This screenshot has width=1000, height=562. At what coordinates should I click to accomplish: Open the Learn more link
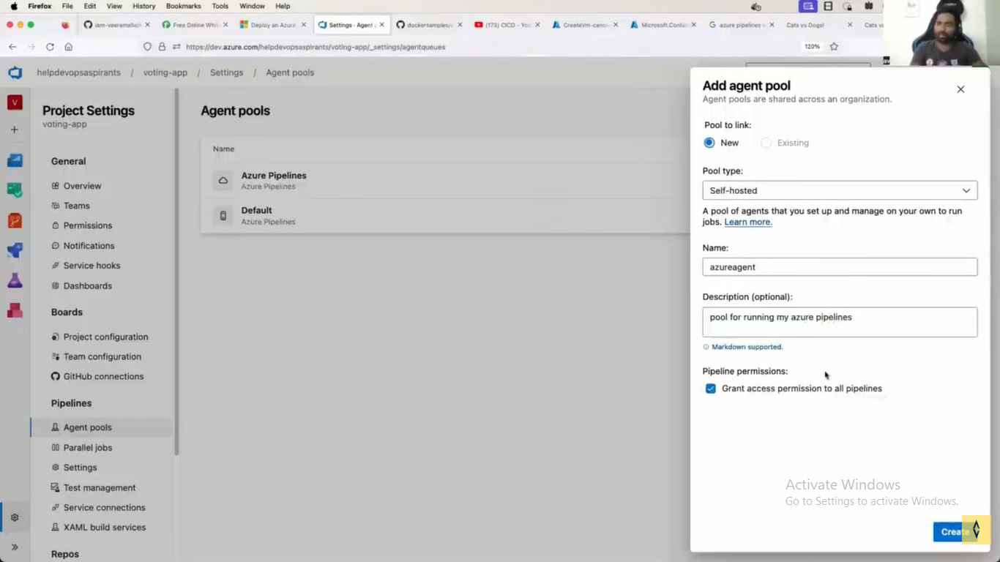coord(747,222)
